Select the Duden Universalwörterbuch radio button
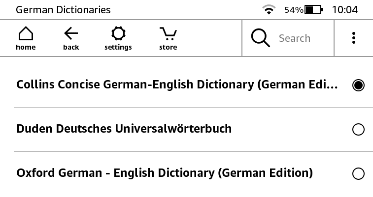The image size is (373, 197). point(358,129)
